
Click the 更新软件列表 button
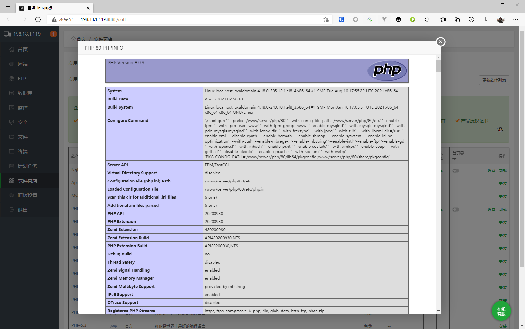494,80
